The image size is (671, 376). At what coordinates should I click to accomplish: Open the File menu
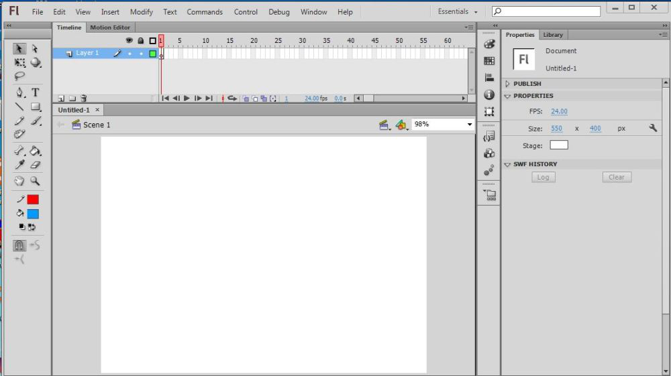[x=37, y=12]
